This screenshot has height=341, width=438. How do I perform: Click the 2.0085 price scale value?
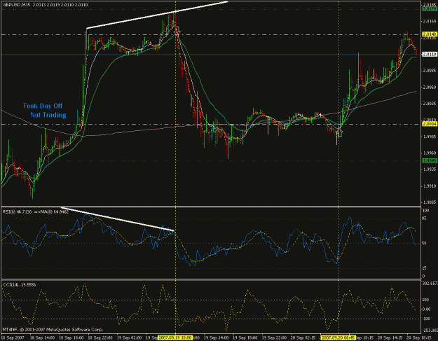coord(430,71)
